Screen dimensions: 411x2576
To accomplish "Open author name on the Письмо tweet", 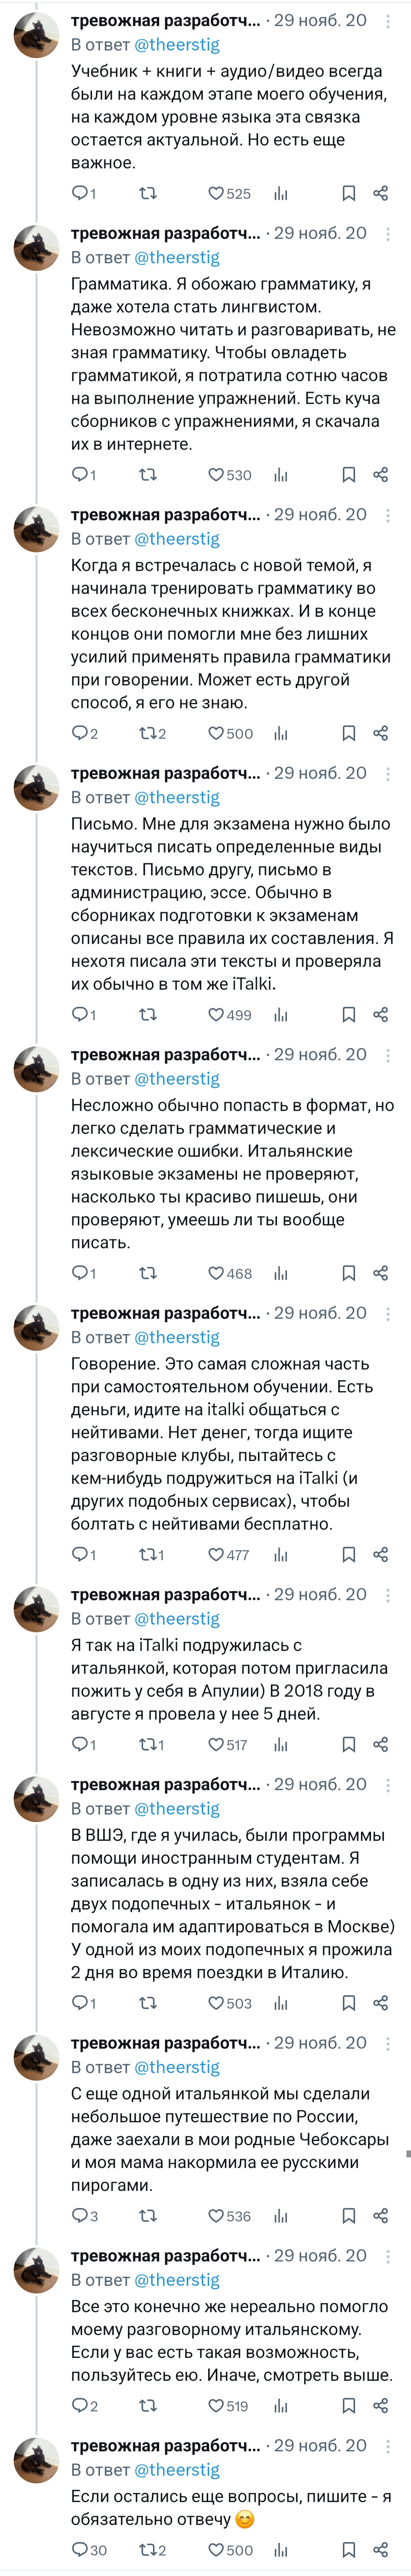I will point(165,773).
